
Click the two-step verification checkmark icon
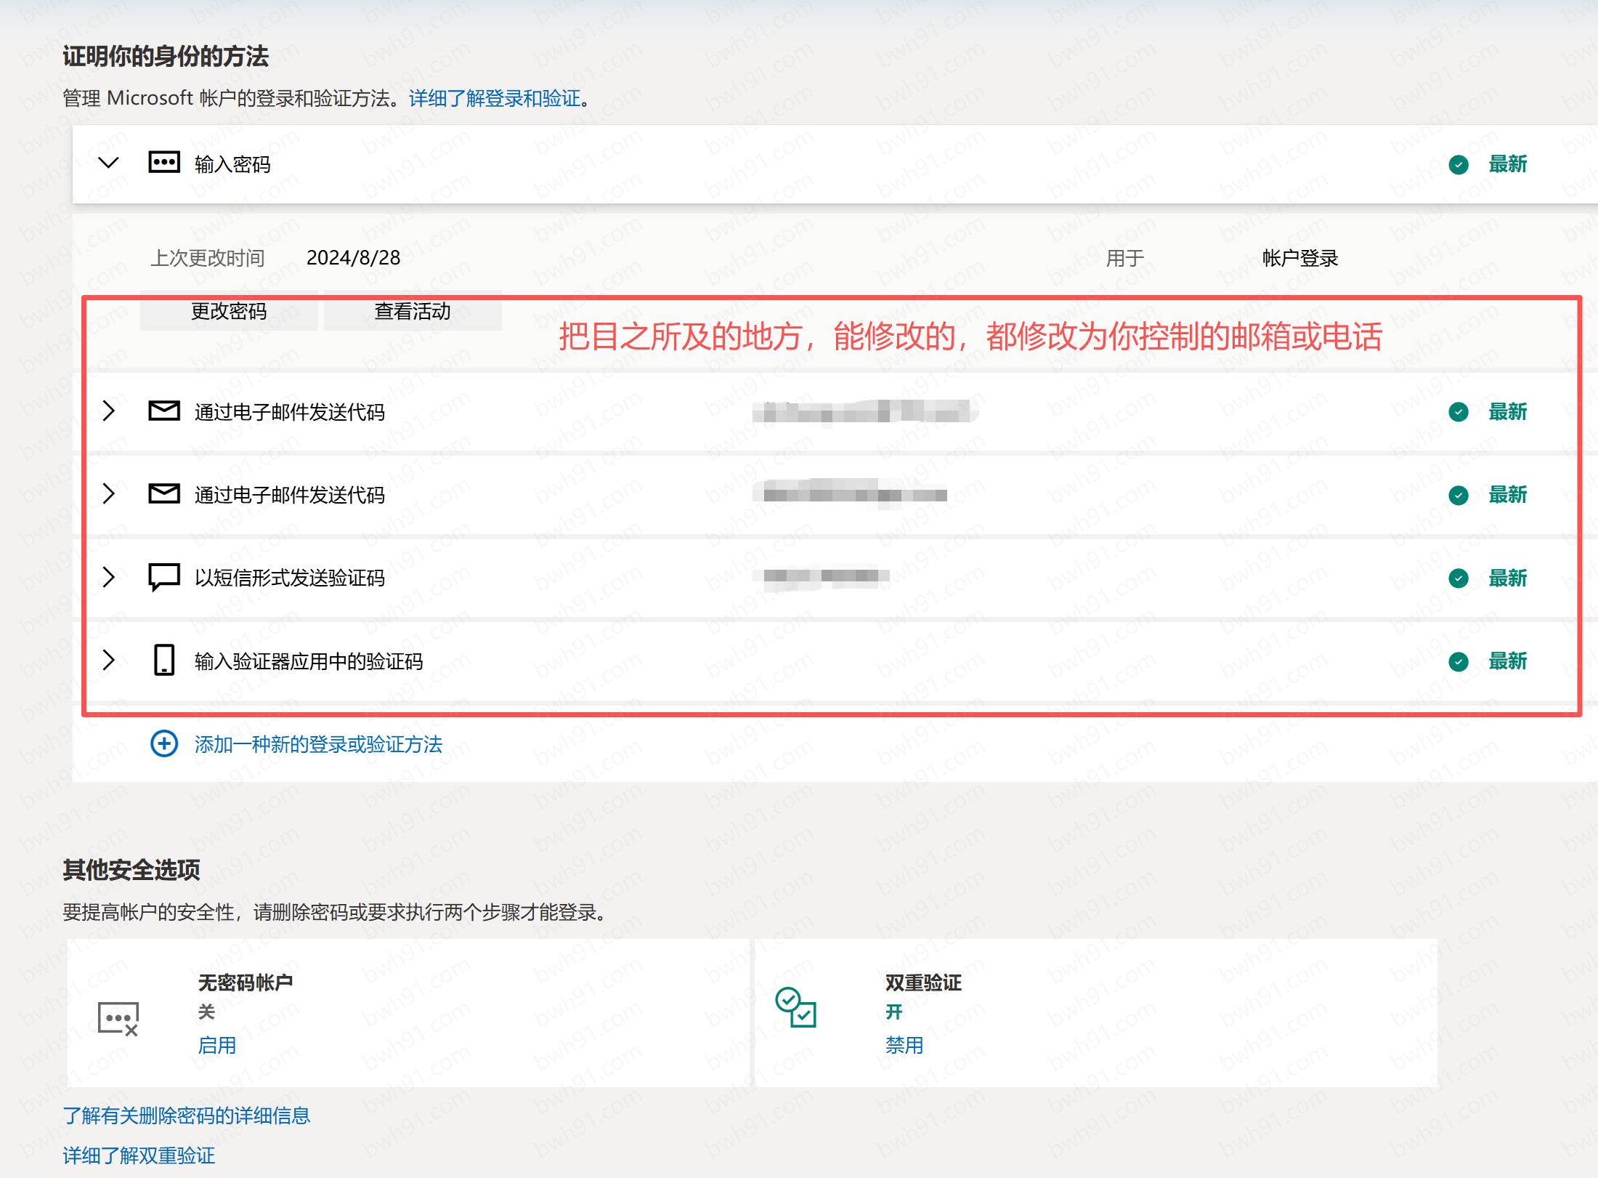(x=795, y=1007)
